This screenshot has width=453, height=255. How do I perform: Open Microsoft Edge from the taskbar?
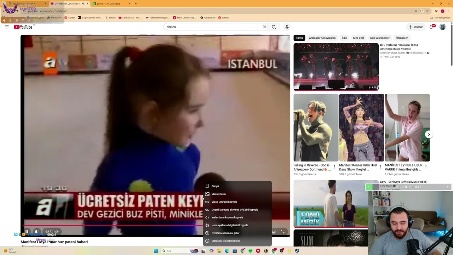(227, 251)
